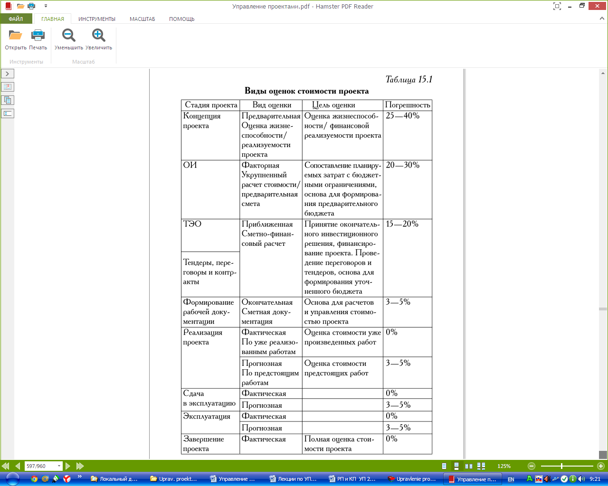
Task: Go to next page arrow
Action: click(68, 466)
